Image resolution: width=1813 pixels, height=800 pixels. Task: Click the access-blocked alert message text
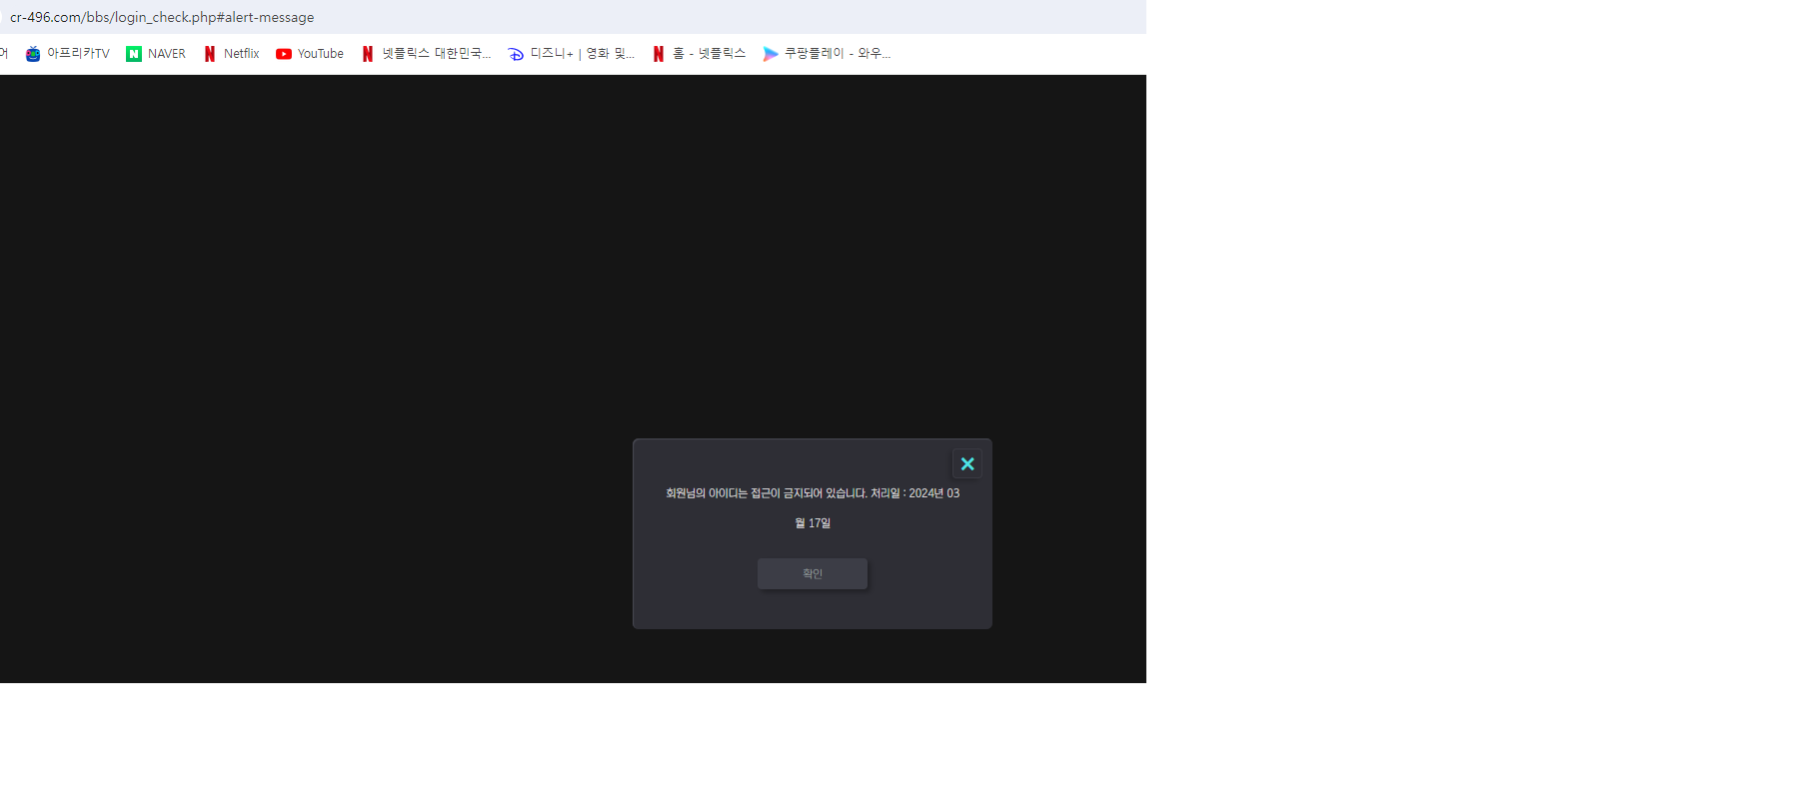pyautogui.click(x=813, y=507)
